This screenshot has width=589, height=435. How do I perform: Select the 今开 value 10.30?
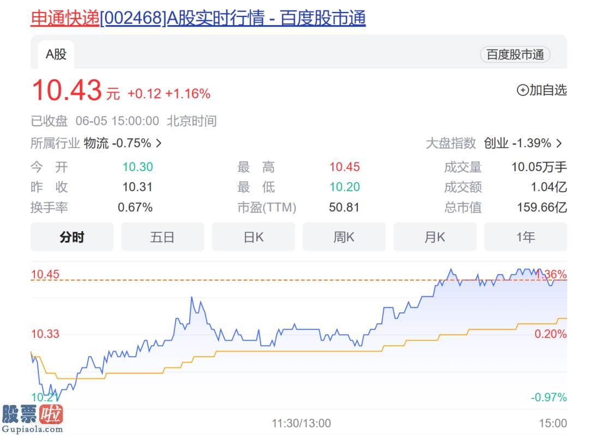click(x=137, y=167)
